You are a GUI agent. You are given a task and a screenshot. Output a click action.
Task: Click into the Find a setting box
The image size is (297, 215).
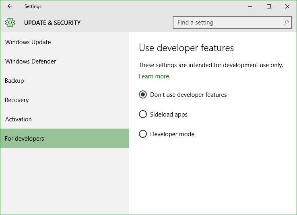click(232, 23)
